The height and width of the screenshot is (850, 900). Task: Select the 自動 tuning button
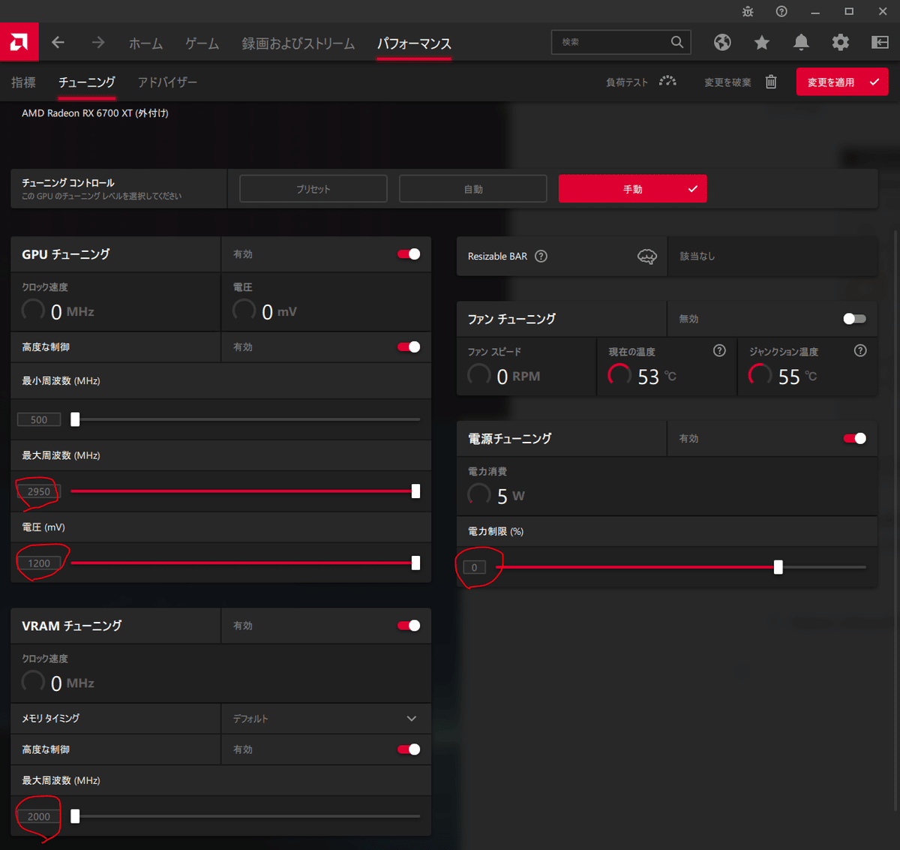(473, 189)
